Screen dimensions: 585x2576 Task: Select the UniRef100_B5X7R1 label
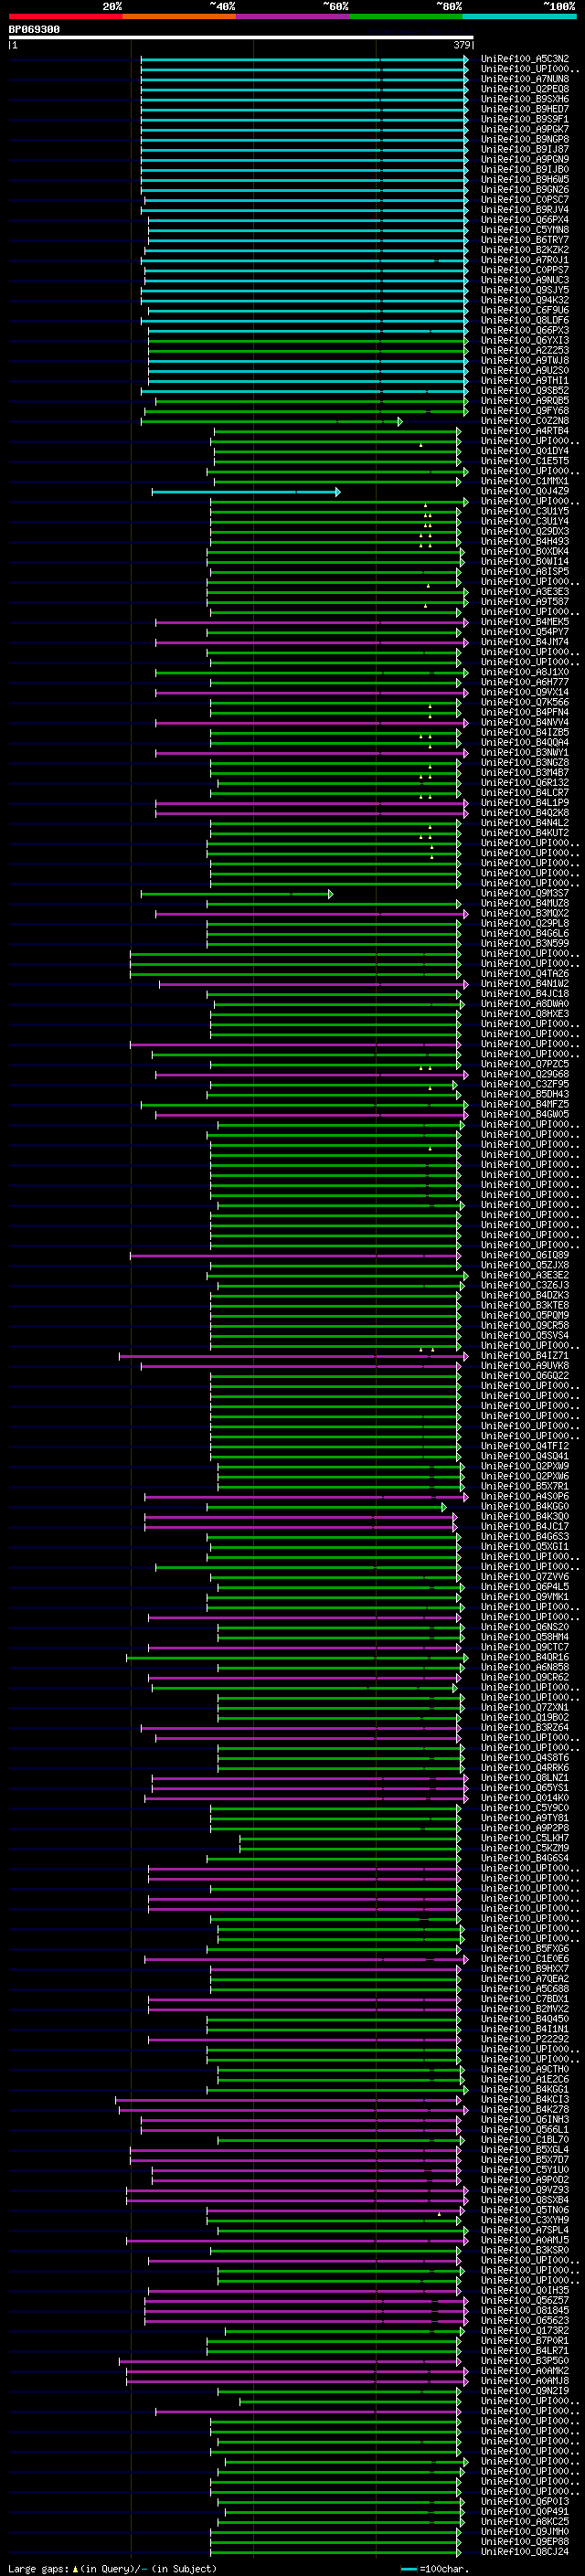tap(525, 1486)
